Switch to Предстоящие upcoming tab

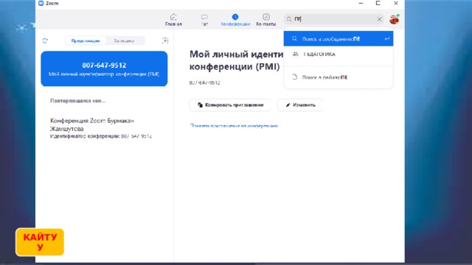[86, 40]
